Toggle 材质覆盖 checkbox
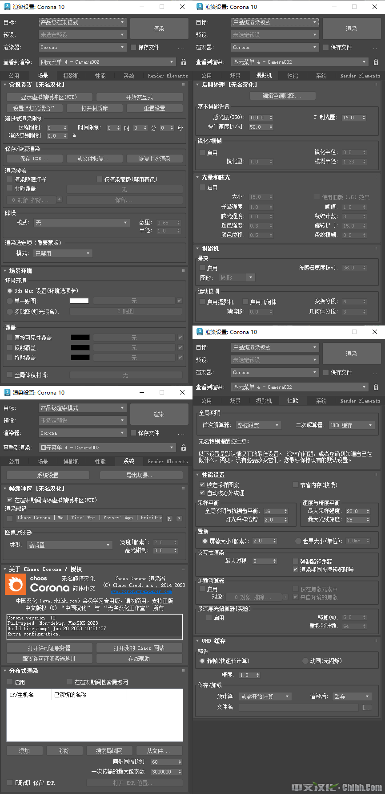 coord(10,188)
